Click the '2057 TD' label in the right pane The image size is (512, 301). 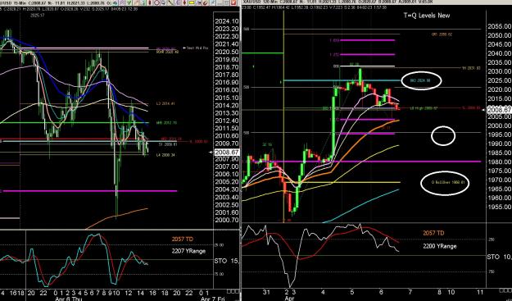pos(433,233)
